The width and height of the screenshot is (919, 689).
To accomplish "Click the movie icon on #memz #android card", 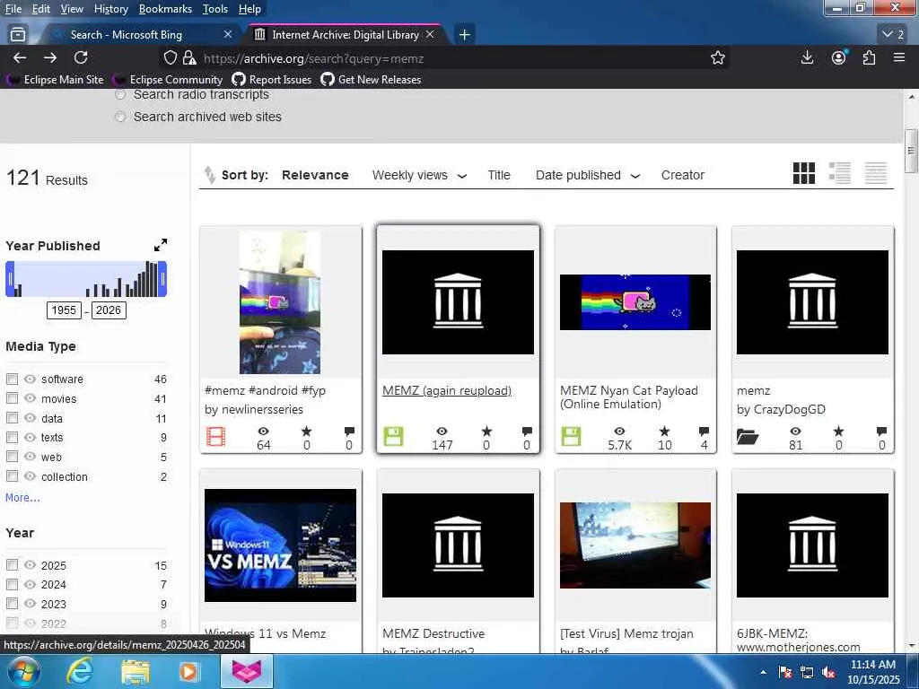I will [x=215, y=437].
